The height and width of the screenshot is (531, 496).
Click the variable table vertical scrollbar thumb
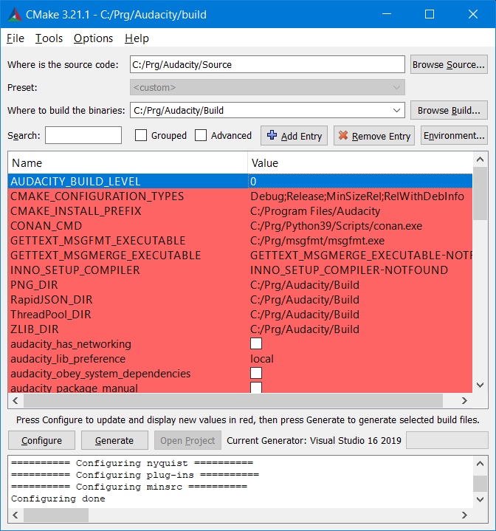click(480, 193)
